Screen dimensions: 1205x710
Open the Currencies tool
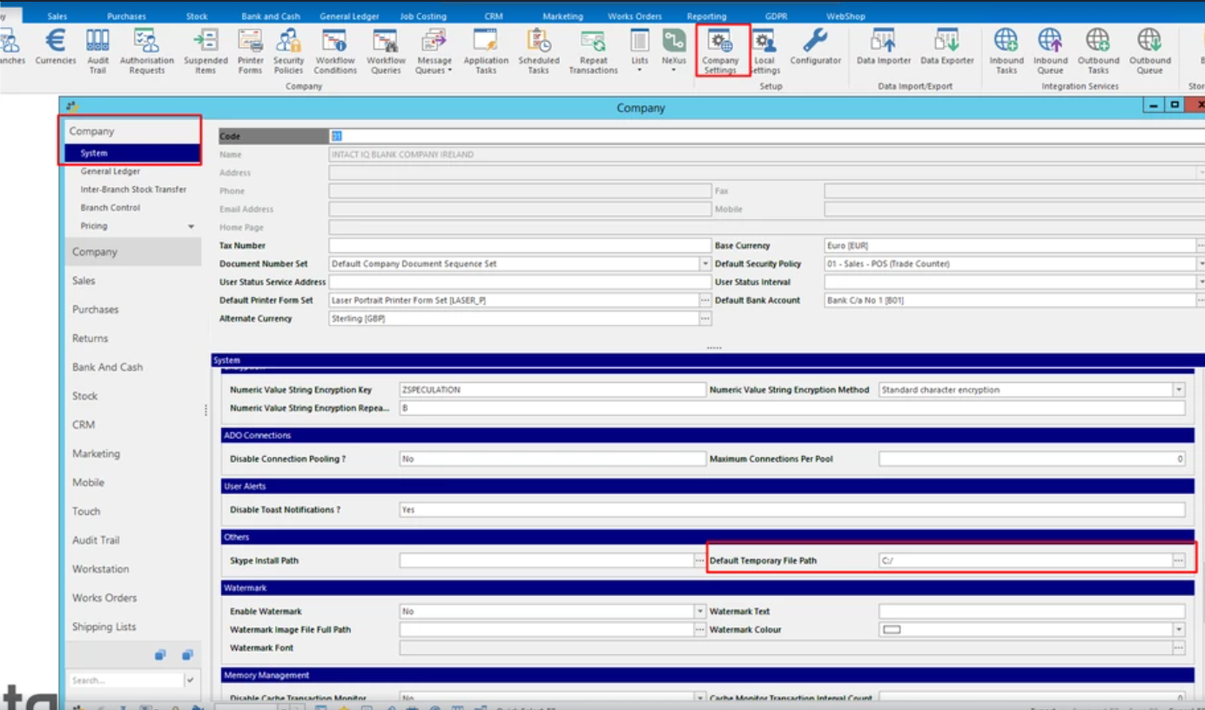coord(54,49)
